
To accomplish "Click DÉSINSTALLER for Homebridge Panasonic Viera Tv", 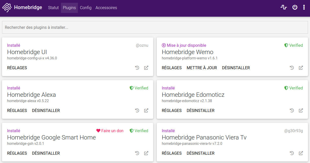I will 201,153.
